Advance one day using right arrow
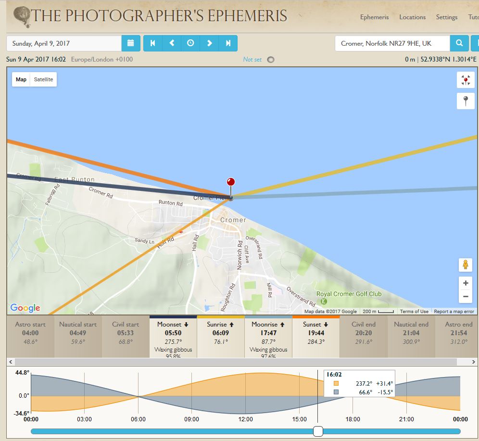 [x=209, y=43]
